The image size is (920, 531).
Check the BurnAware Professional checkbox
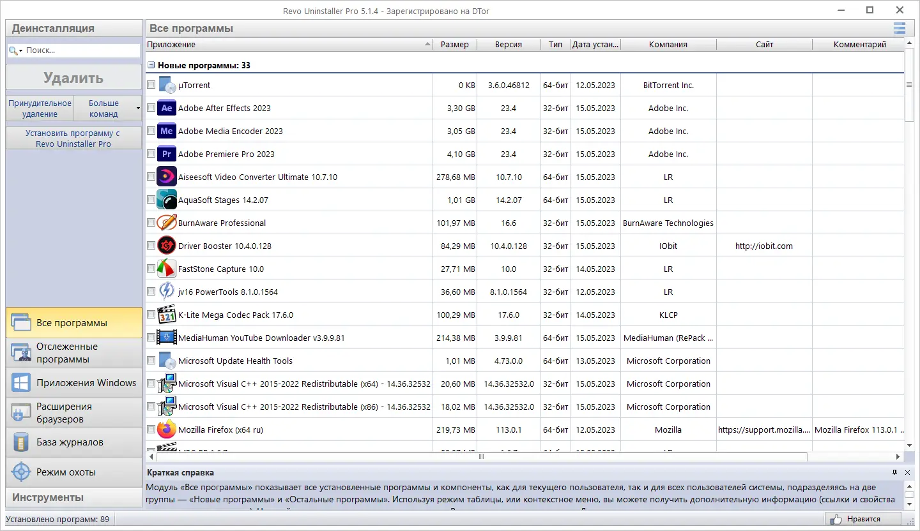tap(151, 223)
